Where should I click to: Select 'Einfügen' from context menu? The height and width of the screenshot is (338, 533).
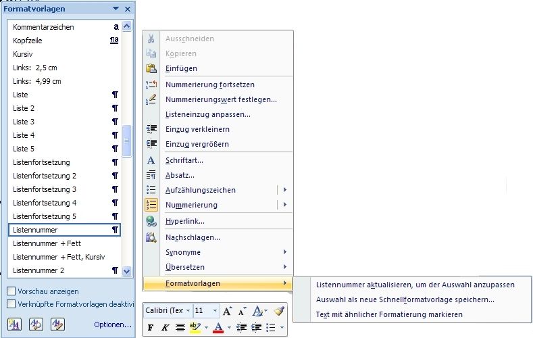[x=181, y=68]
